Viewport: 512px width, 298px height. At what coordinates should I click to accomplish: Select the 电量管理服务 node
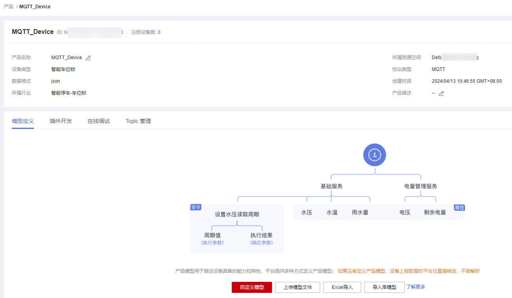[421, 186]
